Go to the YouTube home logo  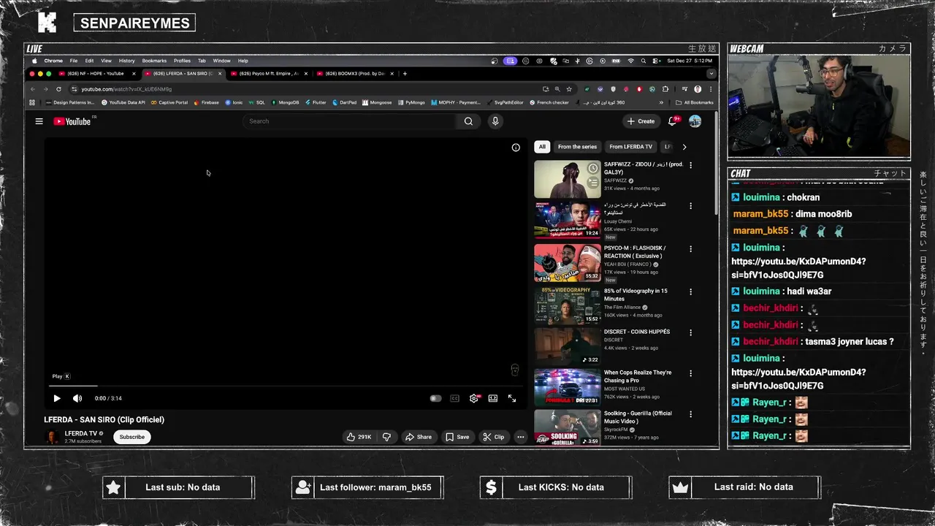[72, 121]
